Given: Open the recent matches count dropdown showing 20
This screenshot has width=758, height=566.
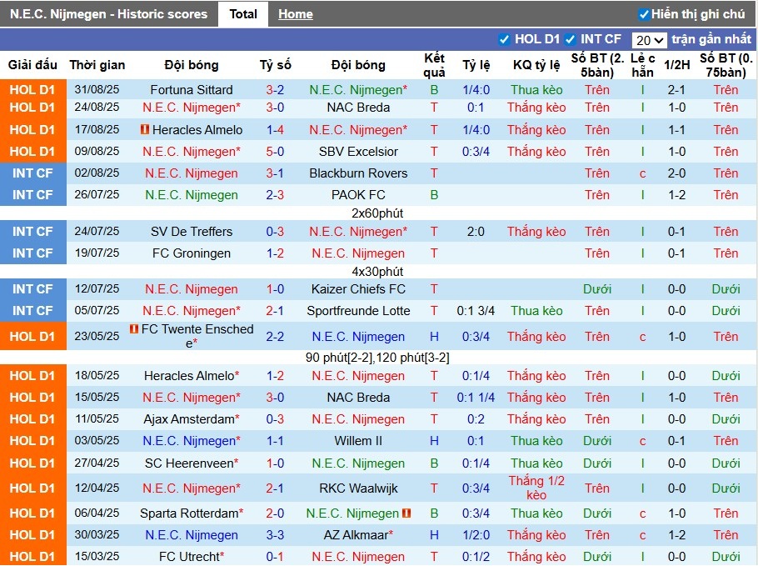Looking at the screenshot, I should click(x=649, y=40).
